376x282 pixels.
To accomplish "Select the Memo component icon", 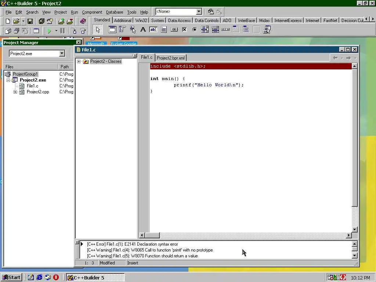I will point(164,29).
